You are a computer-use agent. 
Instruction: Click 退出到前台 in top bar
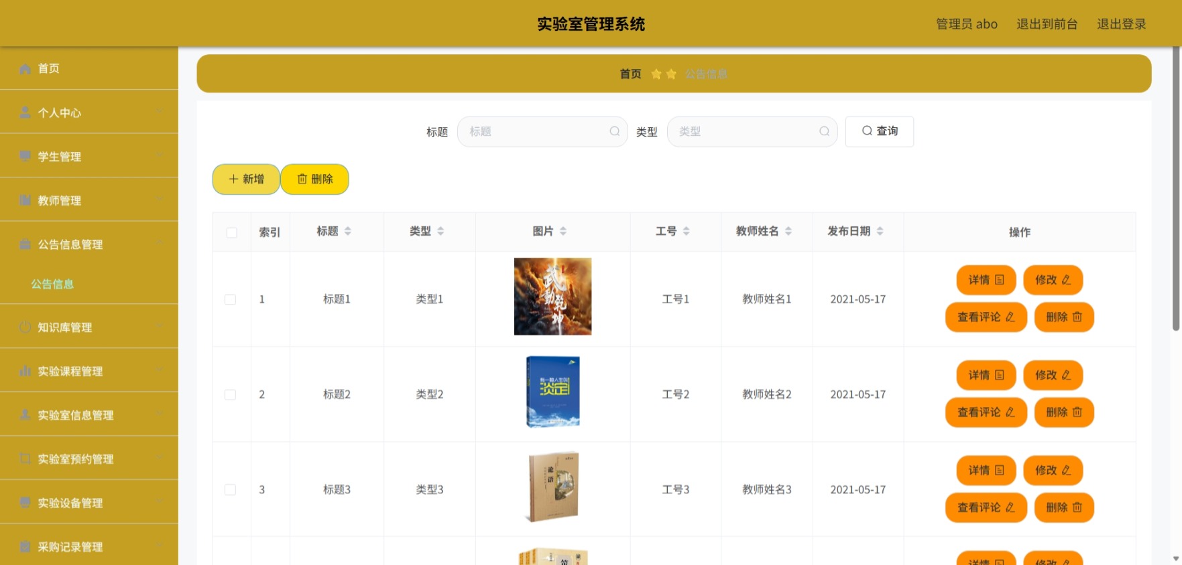(1047, 24)
